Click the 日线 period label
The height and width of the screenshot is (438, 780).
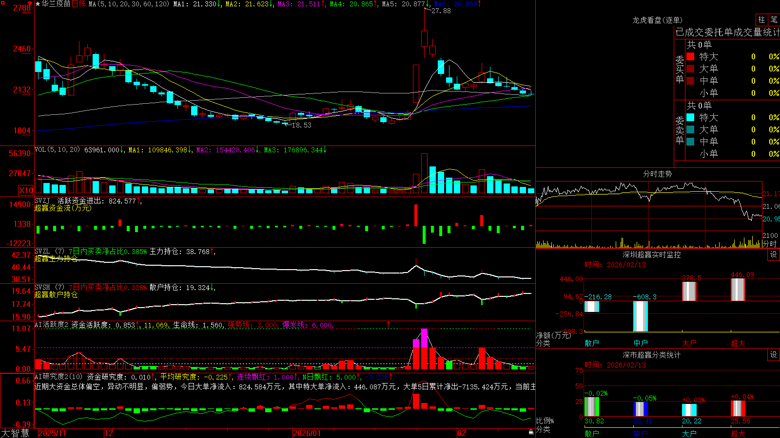[78, 4]
